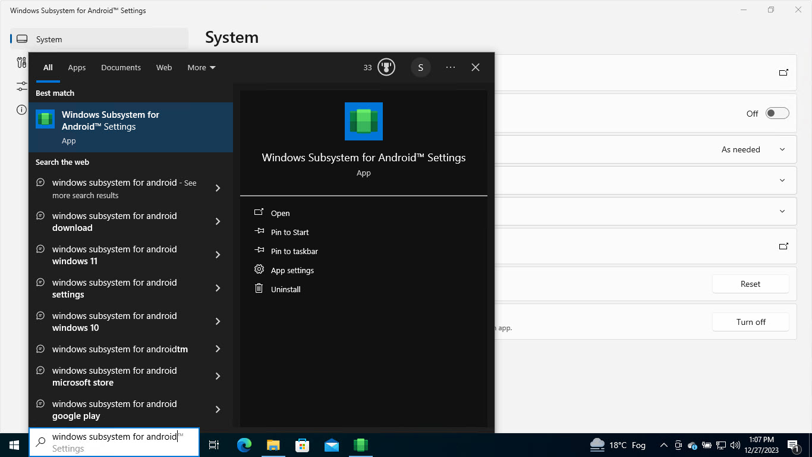Click the user account avatar S
Screen dimensions: 812x457
tap(420, 67)
